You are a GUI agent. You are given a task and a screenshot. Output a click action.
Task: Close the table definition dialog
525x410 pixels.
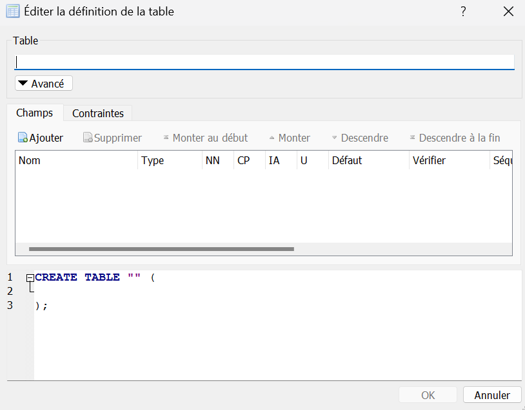(x=508, y=12)
